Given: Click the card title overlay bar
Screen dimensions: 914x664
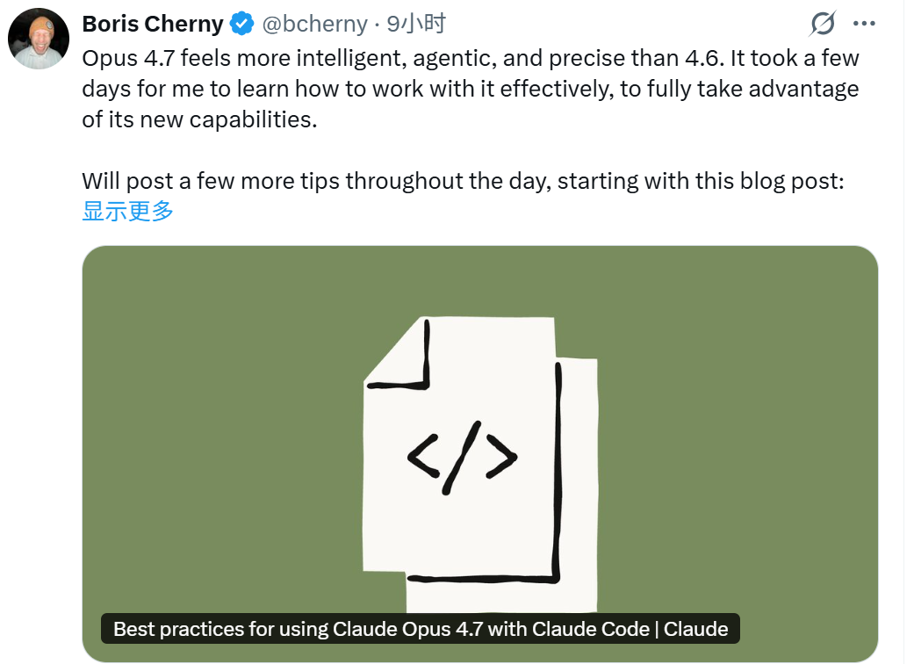Looking at the screenshot, I should [425, 629].
